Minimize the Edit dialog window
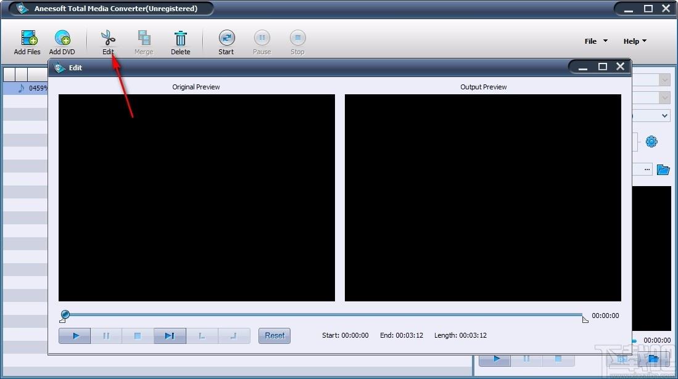This screenshot has width=678, height=379. pos(583,67)
